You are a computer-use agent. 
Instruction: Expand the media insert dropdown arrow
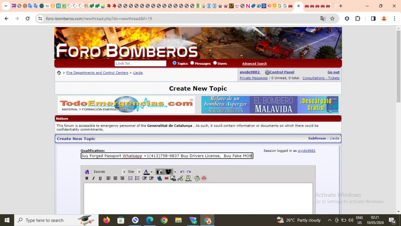tap(175, 172)
